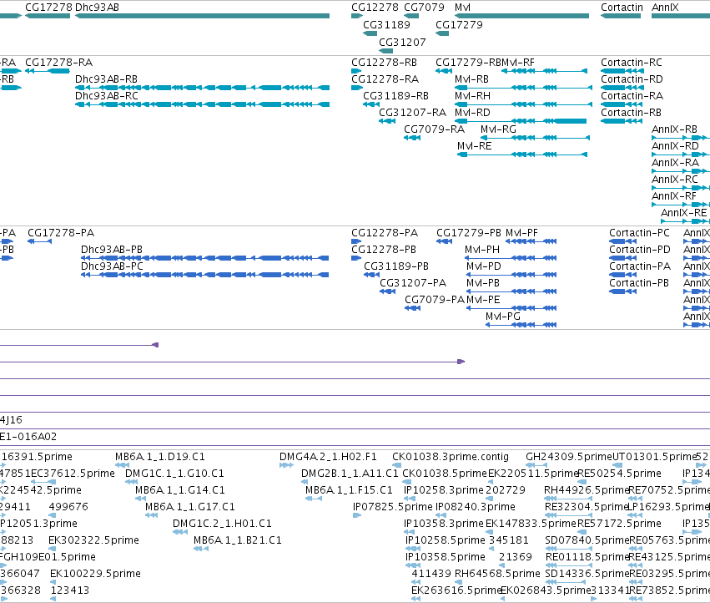
Task: Select the Mvl-PG protein label
Action: 502,317
